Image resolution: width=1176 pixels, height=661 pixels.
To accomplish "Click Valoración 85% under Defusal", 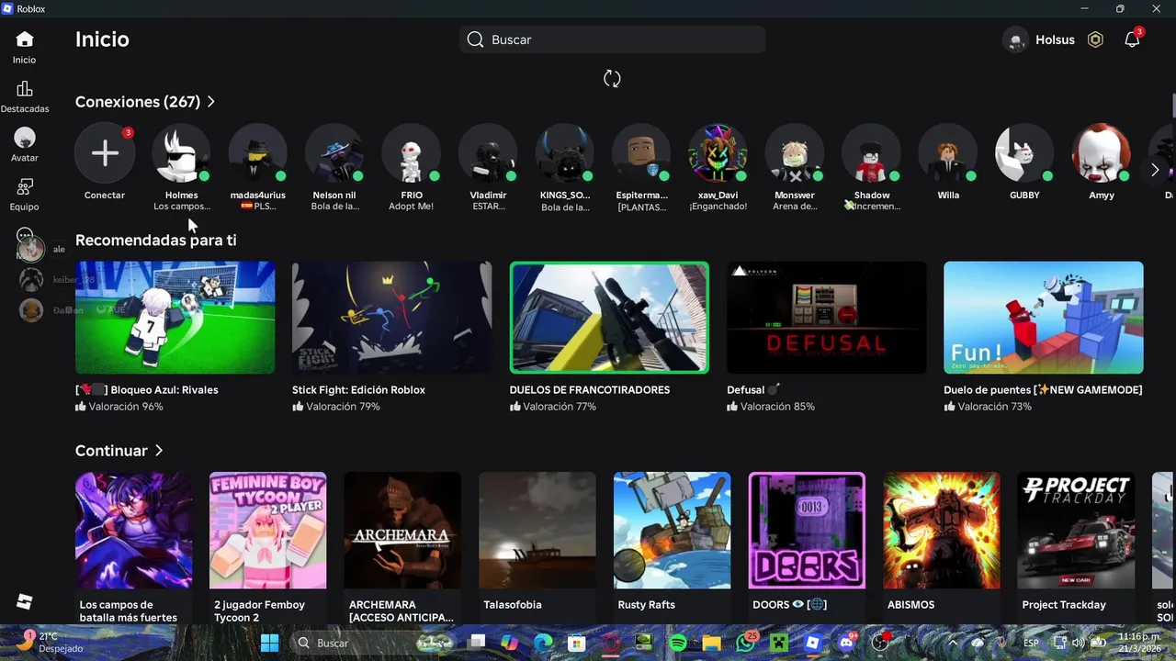I will [x=771, y=407].
